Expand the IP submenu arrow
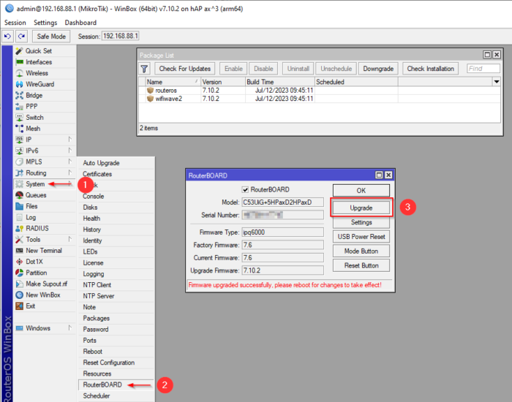Screen dimensions: 512x402 [69, 140]
